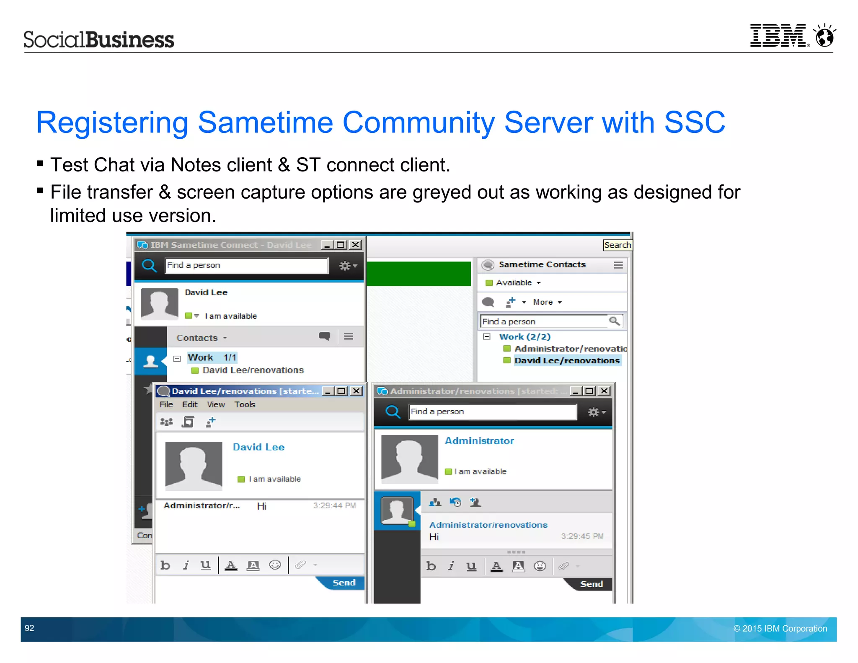
Task: Select the contacts person icon in left sidebar
Action: point(150,361)
